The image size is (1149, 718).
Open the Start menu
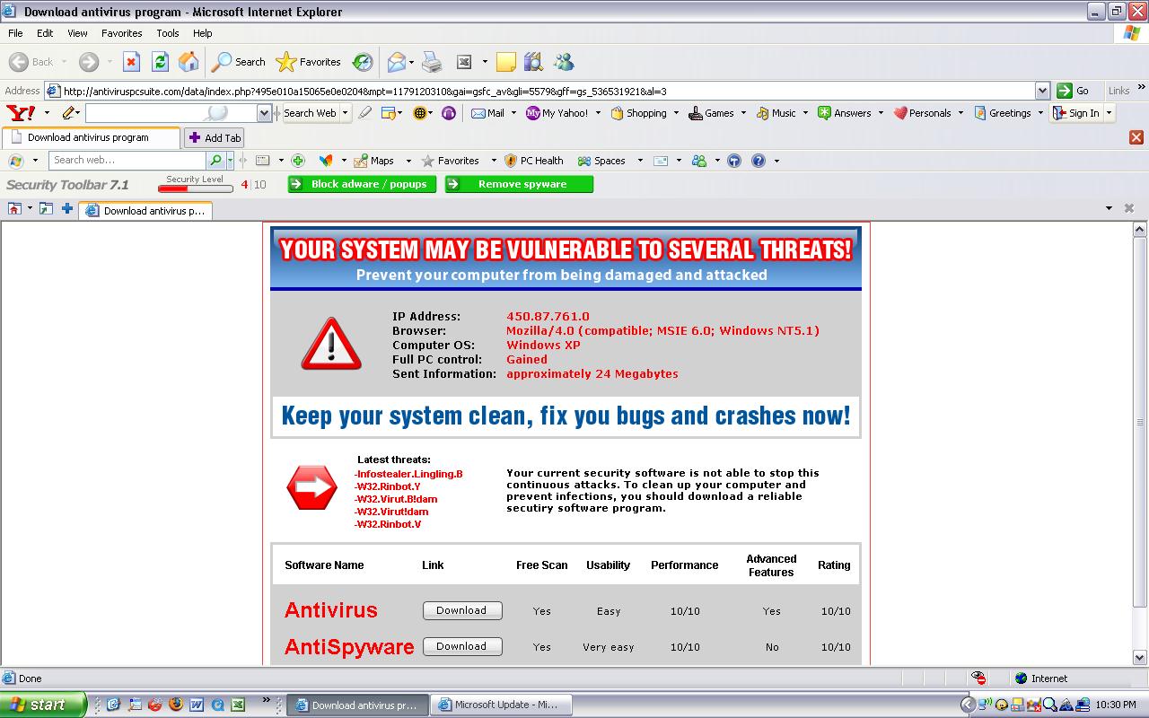43,705
